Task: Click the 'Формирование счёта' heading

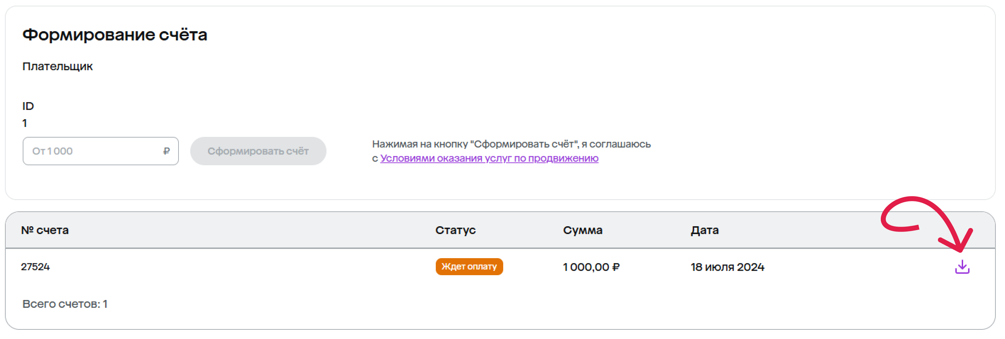Action: pos(115,35)
